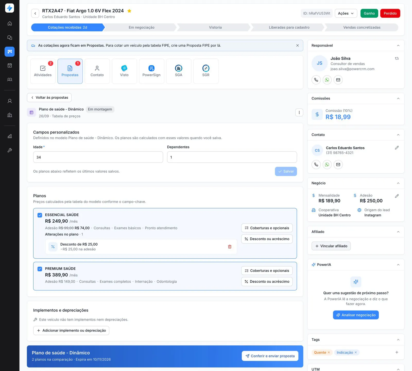Collapse the Negócio panel
Viewport: 412px width, 371px height.
coord(398,183)
